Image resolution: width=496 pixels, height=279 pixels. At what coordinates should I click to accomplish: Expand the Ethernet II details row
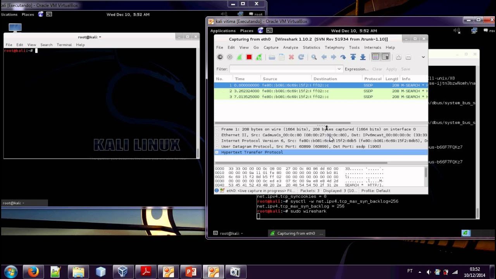click(217, 135)
